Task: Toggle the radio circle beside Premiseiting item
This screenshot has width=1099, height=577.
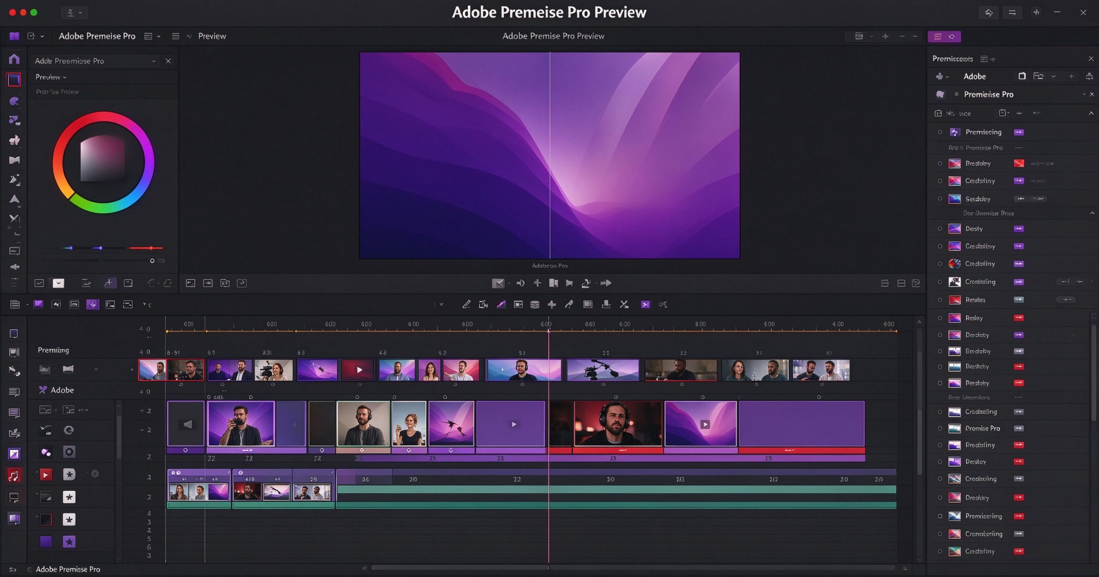Action: 940,516
